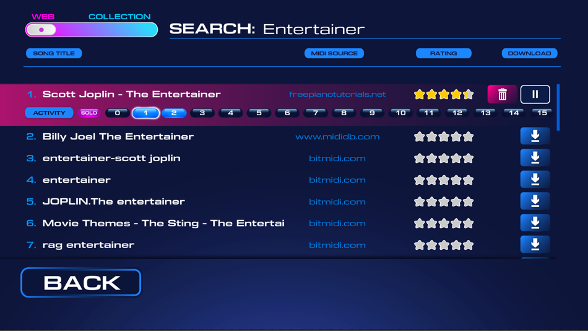588x331 pixels.
Task: Sort by DOWNLOAD column
Action: [529, 53]
